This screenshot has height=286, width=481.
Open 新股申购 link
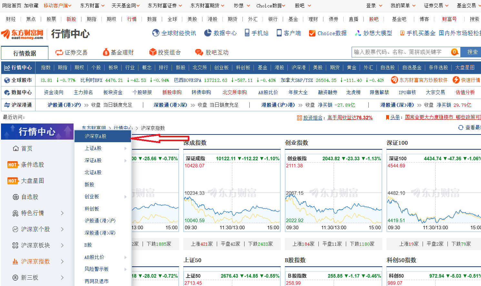(x=172, y=92)
